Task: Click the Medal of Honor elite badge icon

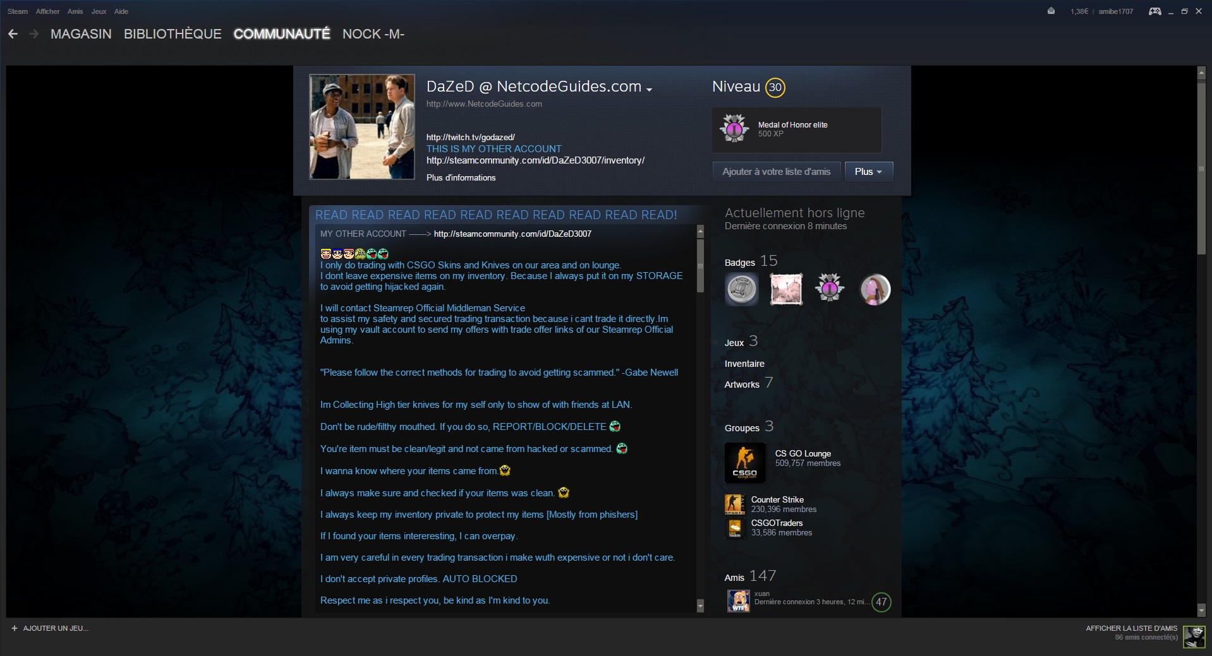Action: click(734, 129)
